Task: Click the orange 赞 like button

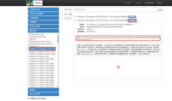Action: [118, 67]
